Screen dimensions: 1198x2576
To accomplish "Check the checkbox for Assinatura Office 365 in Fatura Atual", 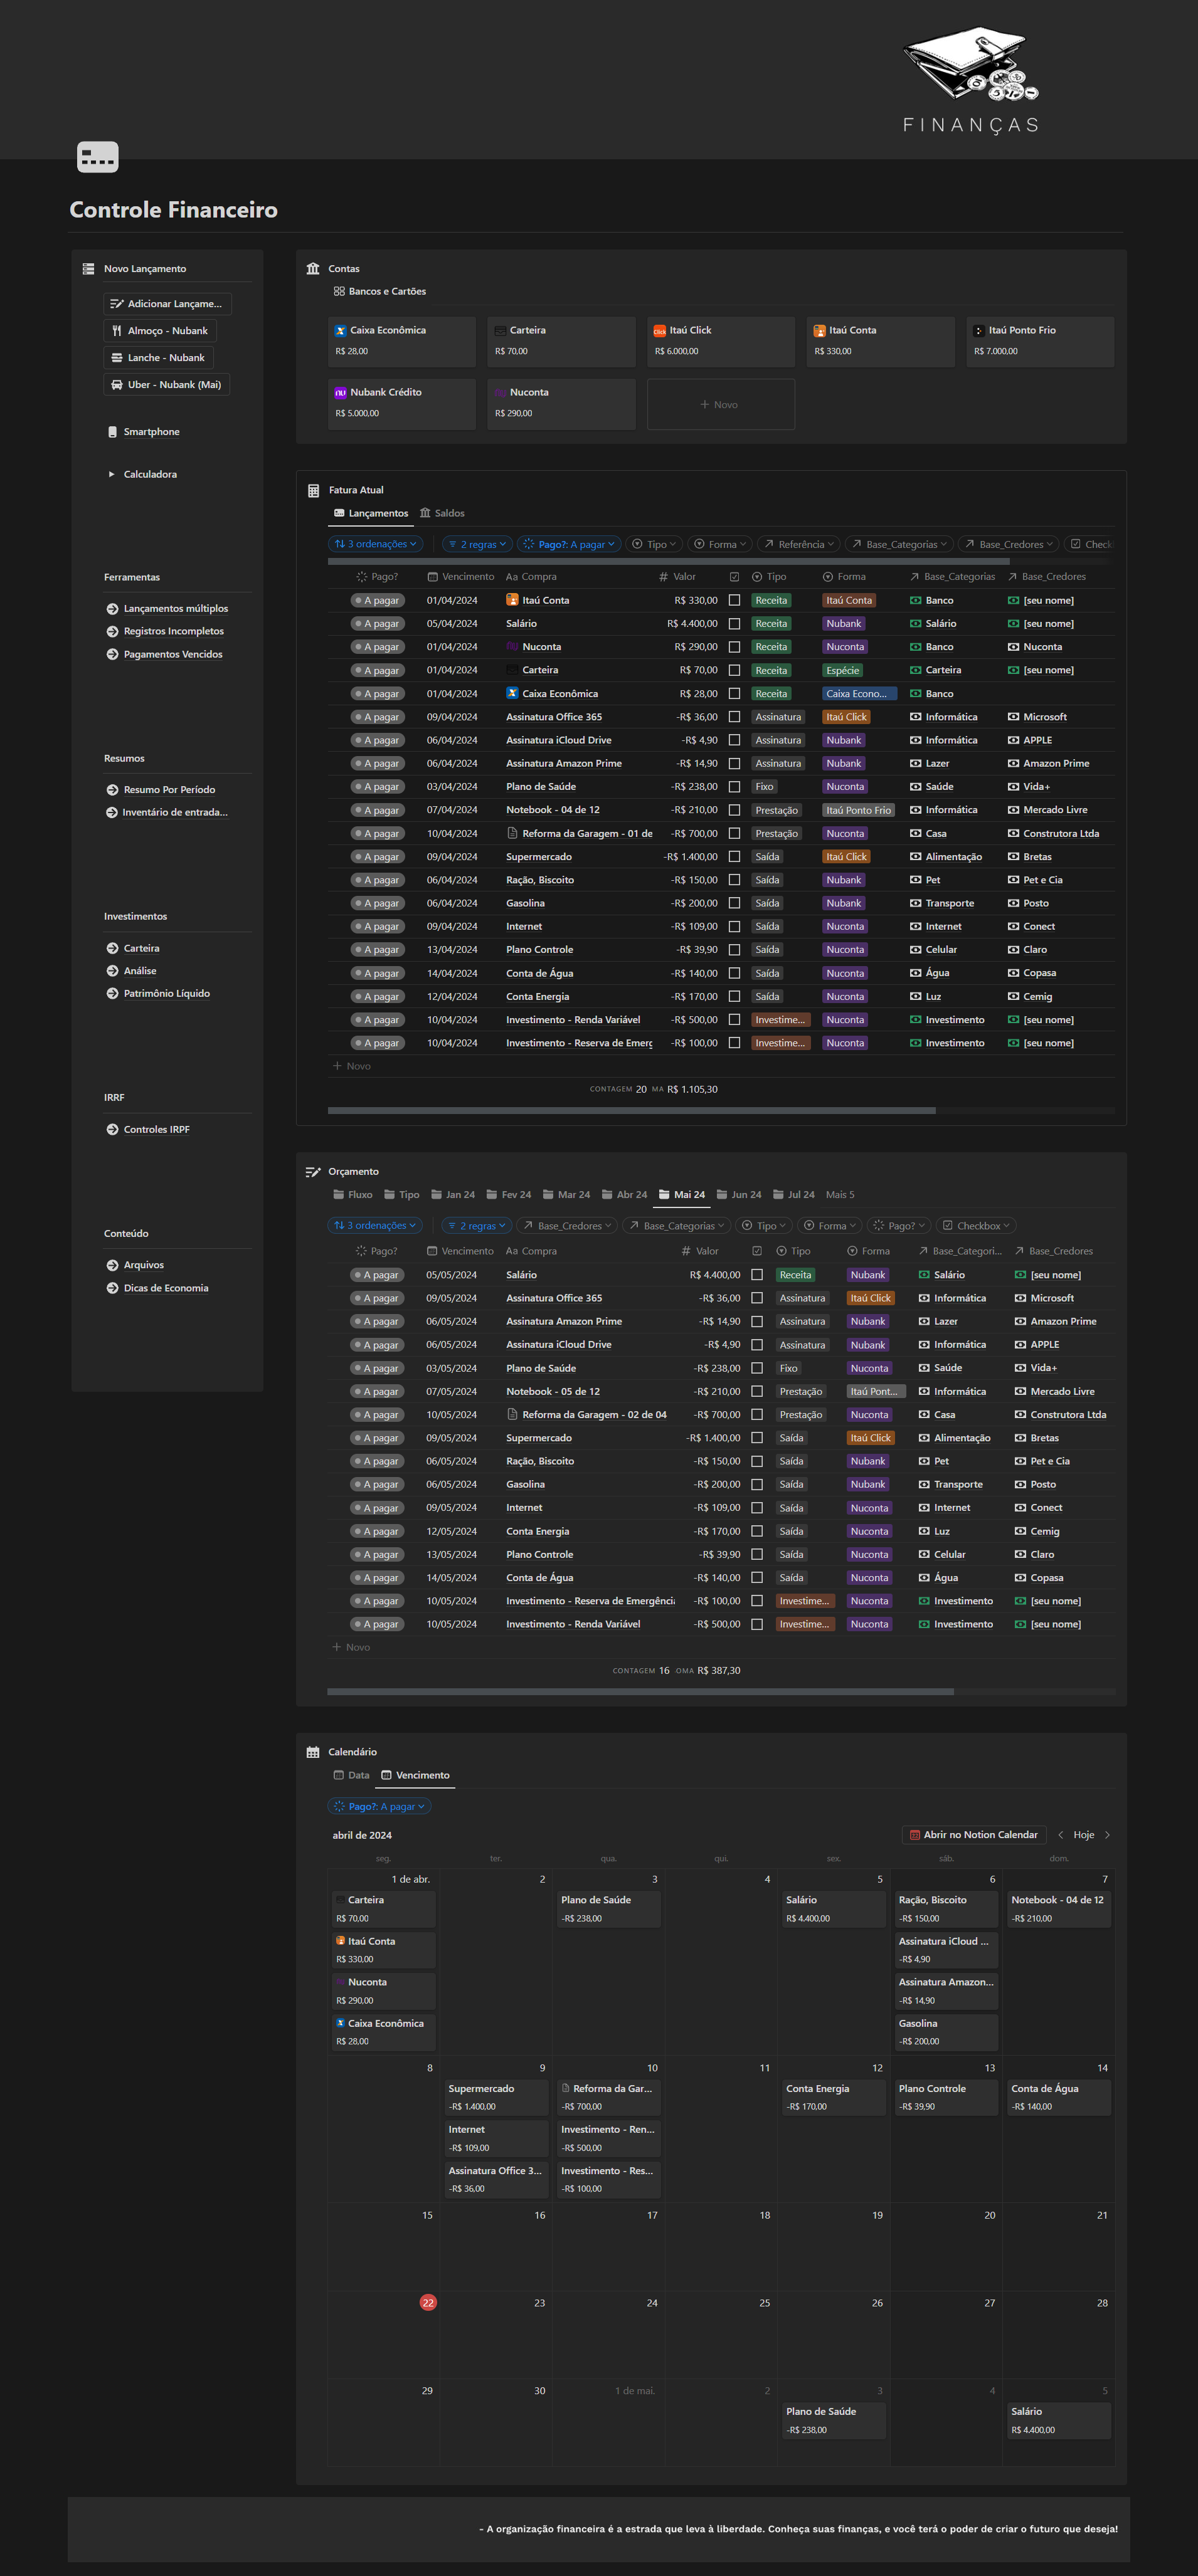I will 734,717.
